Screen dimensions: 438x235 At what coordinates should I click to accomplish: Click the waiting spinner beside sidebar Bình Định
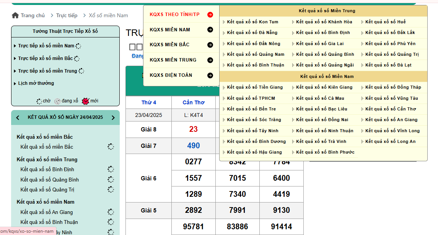[111, 169]
